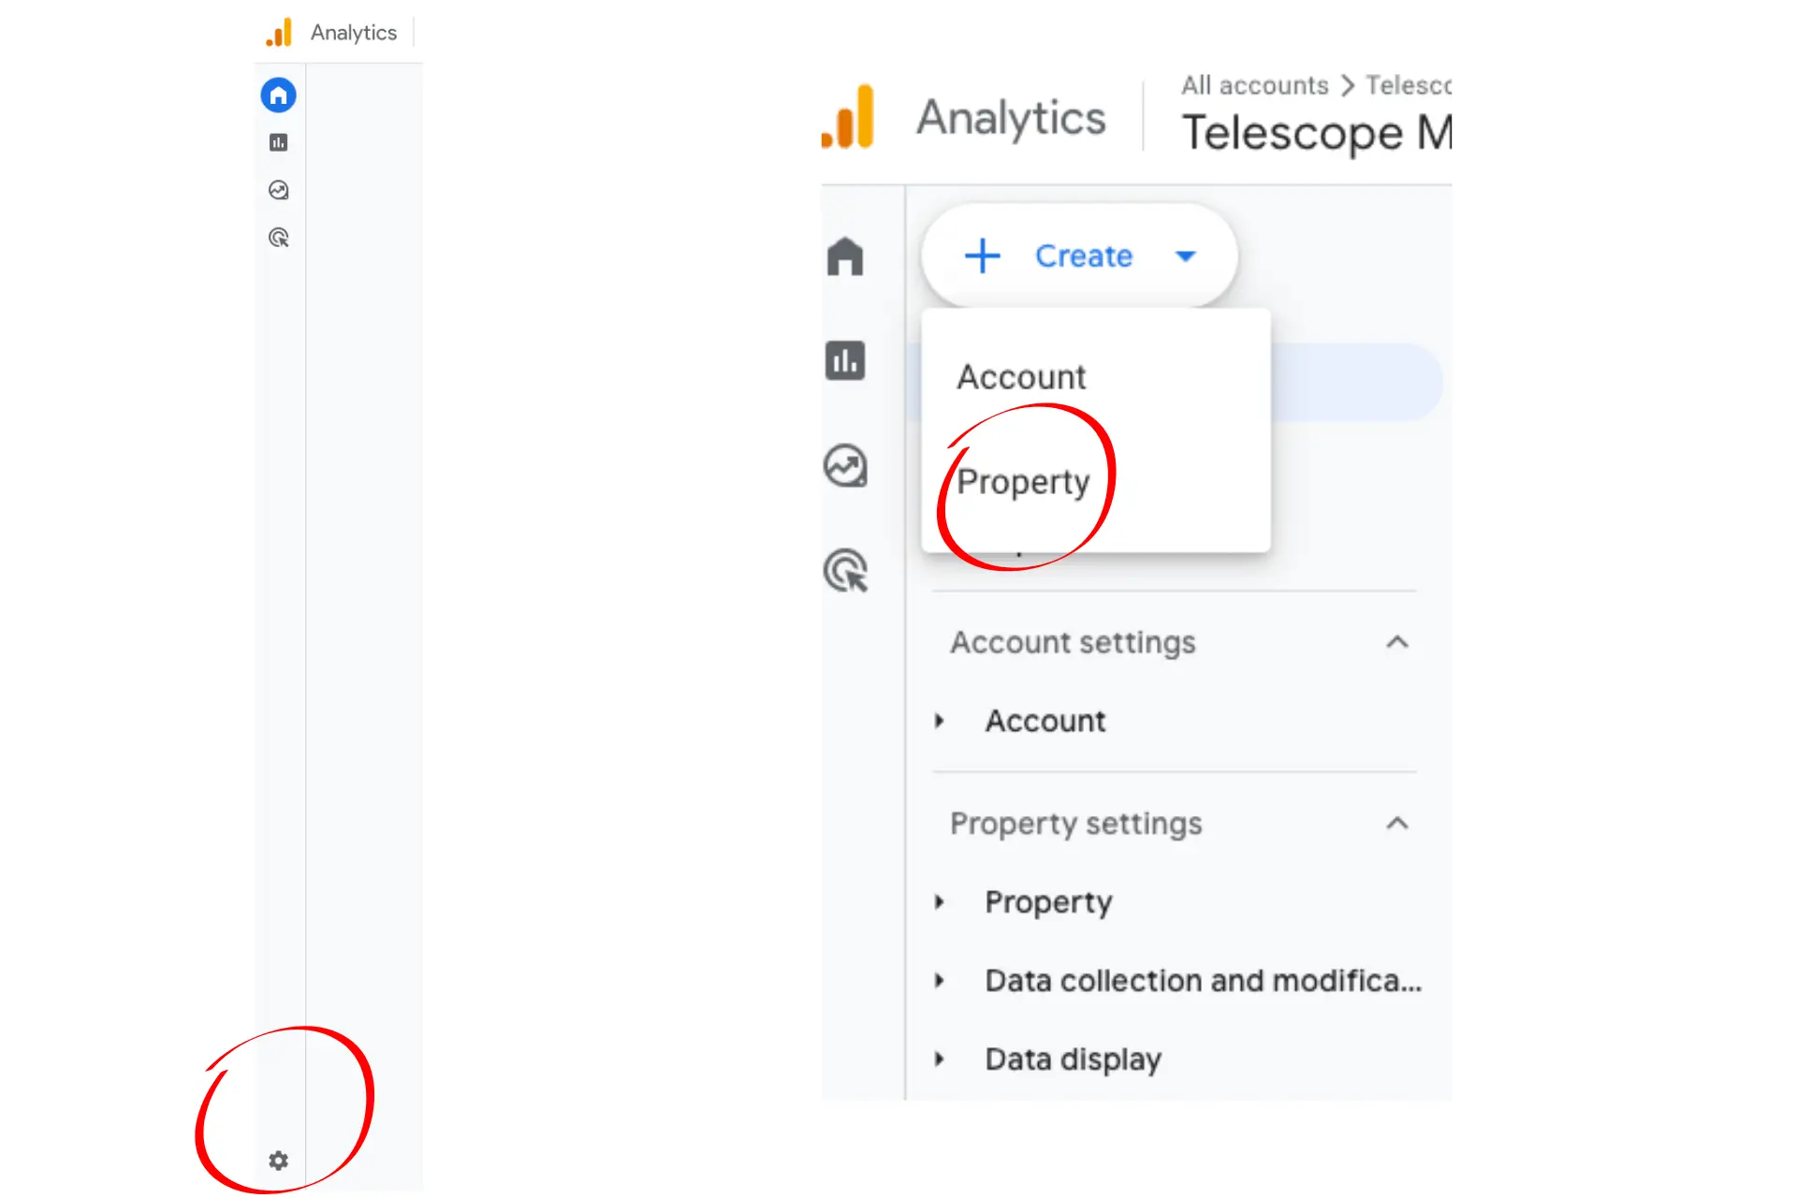Click the Create button label
The height and width of the screenshot is (1198, 1797).
coord(1084,256)
